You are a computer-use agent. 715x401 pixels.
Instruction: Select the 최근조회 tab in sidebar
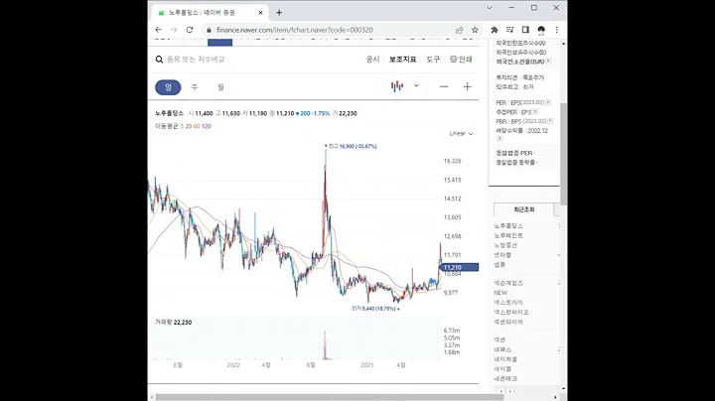(x=524, y=209)
